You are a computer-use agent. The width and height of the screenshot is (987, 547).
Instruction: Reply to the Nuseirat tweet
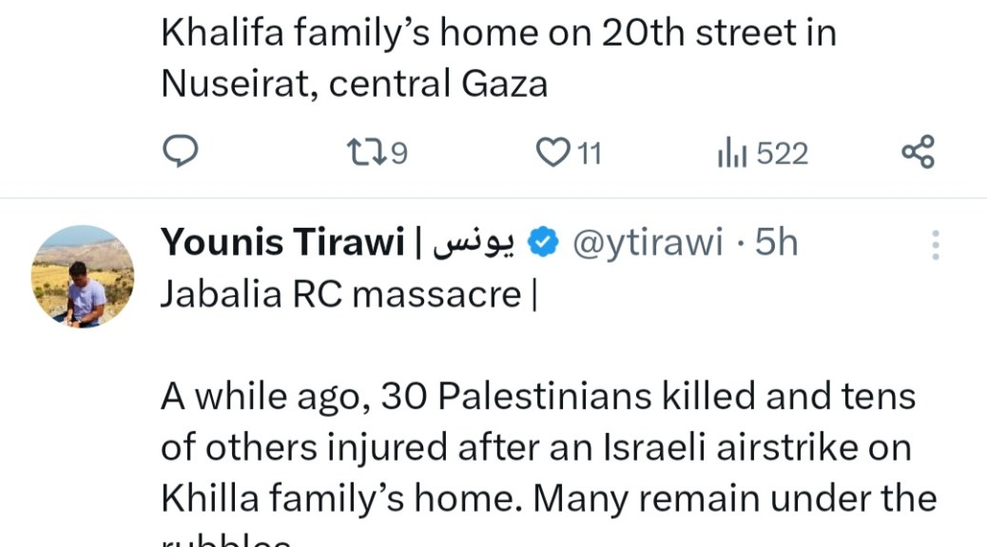(x=179, y=152)
